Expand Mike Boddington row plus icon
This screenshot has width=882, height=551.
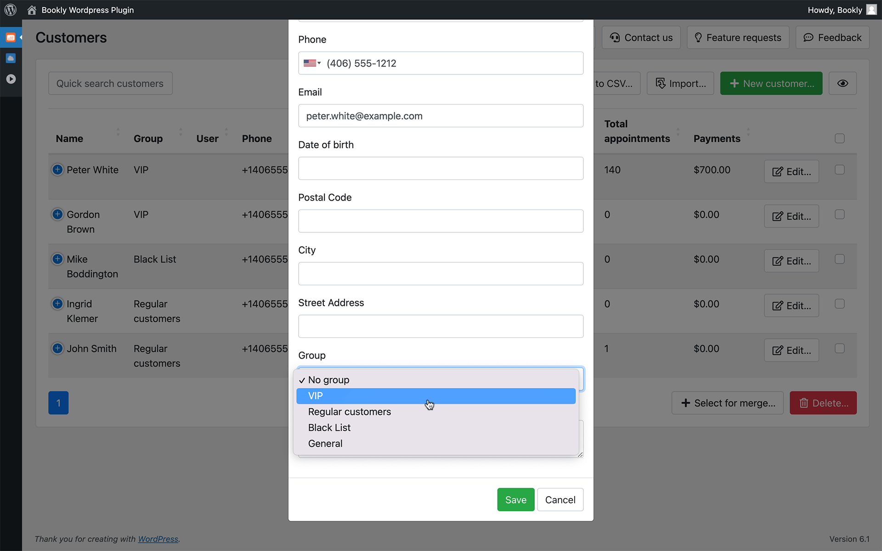pos(57,259)
